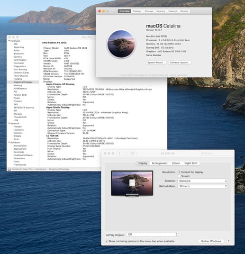The width and height of the screenshot is (245, 254).
Task: Select Firewall under Network
Action: pos(17,126)
